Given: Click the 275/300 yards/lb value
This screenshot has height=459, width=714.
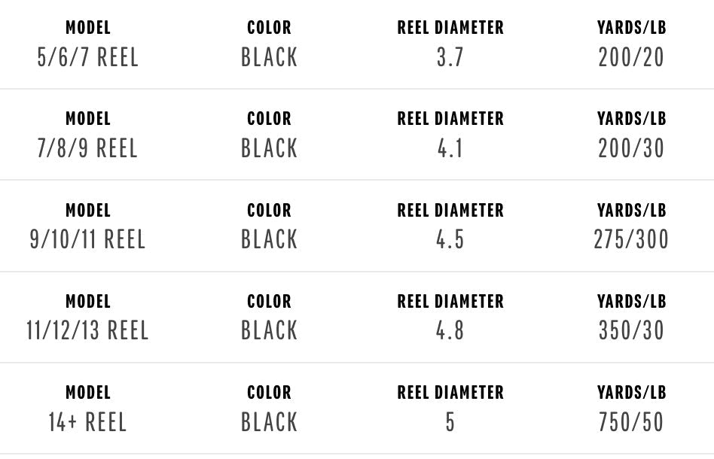Looking at the screenshot, I should (631, 240).
